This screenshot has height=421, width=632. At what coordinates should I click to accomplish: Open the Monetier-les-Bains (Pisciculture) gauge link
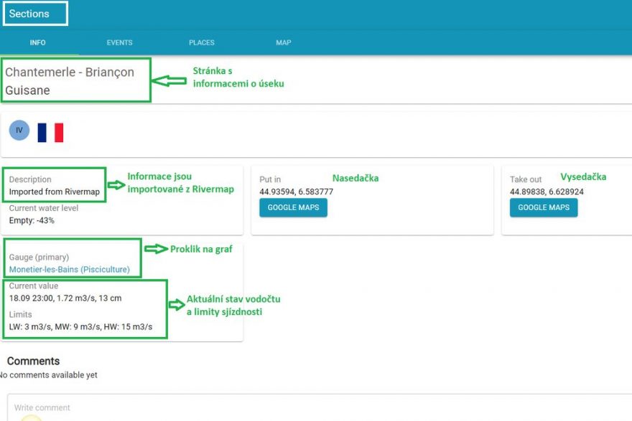[x=70, y=270]
